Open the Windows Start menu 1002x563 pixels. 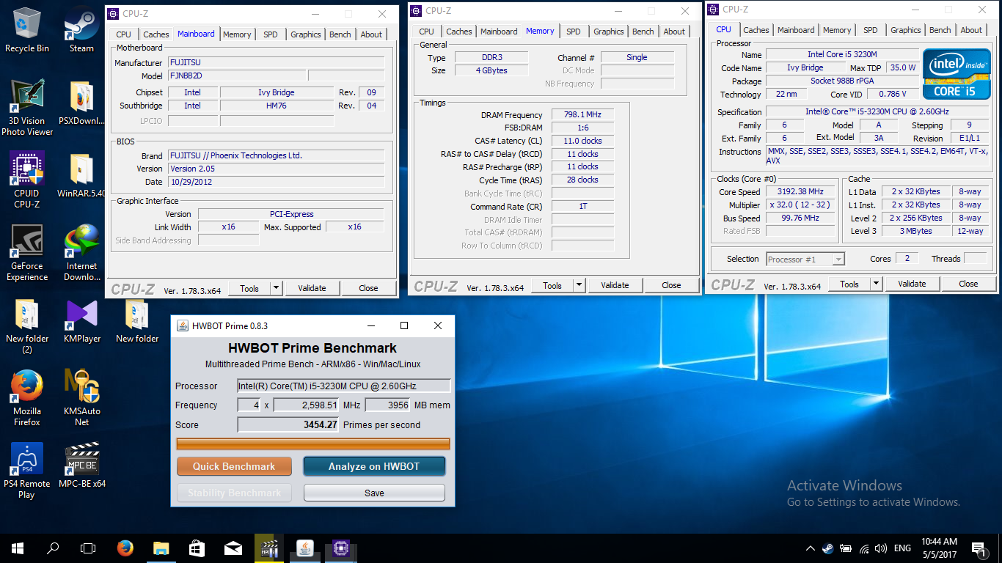(18, 548)
